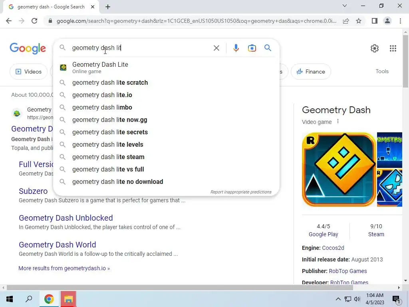Open Geometry Dash Unblocked link
Viewport: 409px width, 307px height.
click(66, 218)
